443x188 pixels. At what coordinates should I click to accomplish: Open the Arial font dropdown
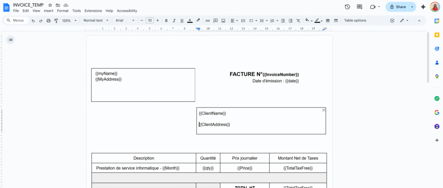click(x=125, y=20)
